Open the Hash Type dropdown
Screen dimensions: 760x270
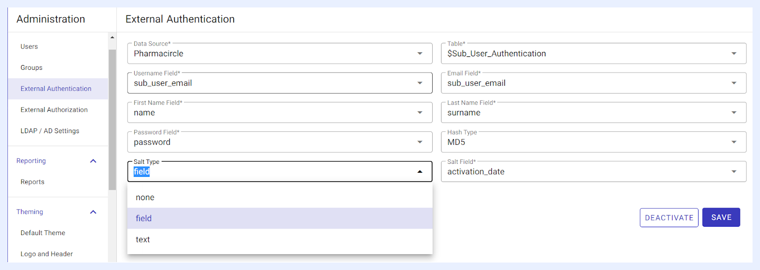coord(593,142)
